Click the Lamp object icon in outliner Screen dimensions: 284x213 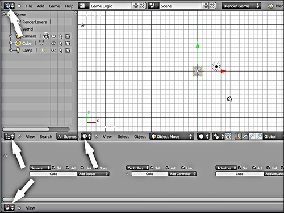pos(18,51)
